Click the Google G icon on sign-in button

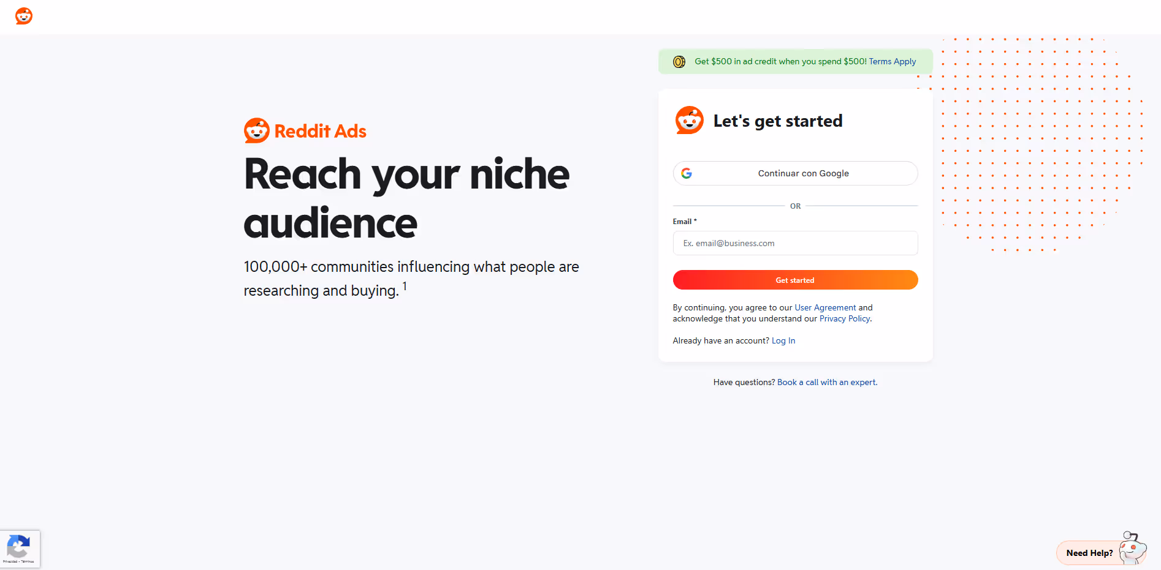[x=687, y=173]
